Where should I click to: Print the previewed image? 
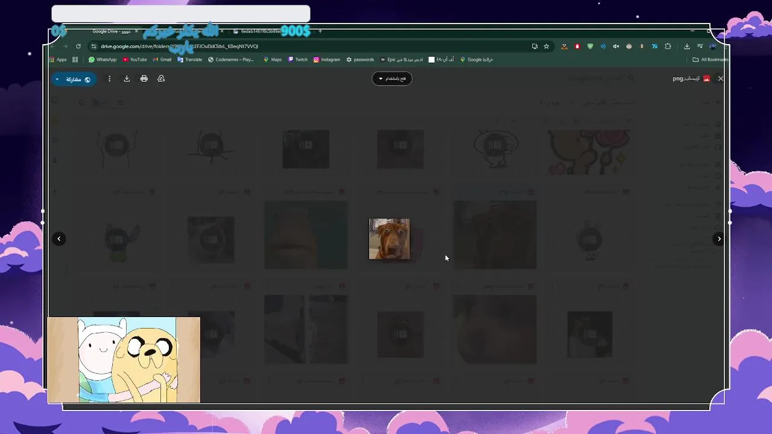click(x=144, y=79)
